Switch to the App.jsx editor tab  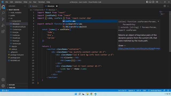[34, 6]
